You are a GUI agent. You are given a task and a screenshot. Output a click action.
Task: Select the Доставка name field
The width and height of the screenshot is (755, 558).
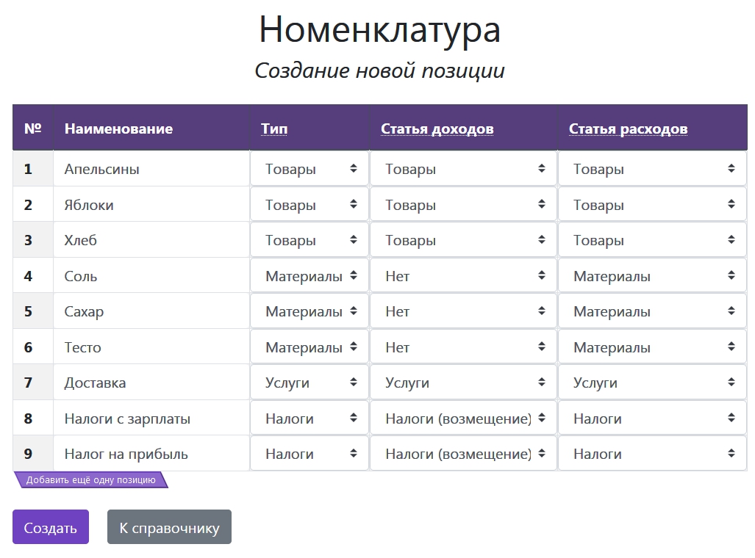coord(151,383)
